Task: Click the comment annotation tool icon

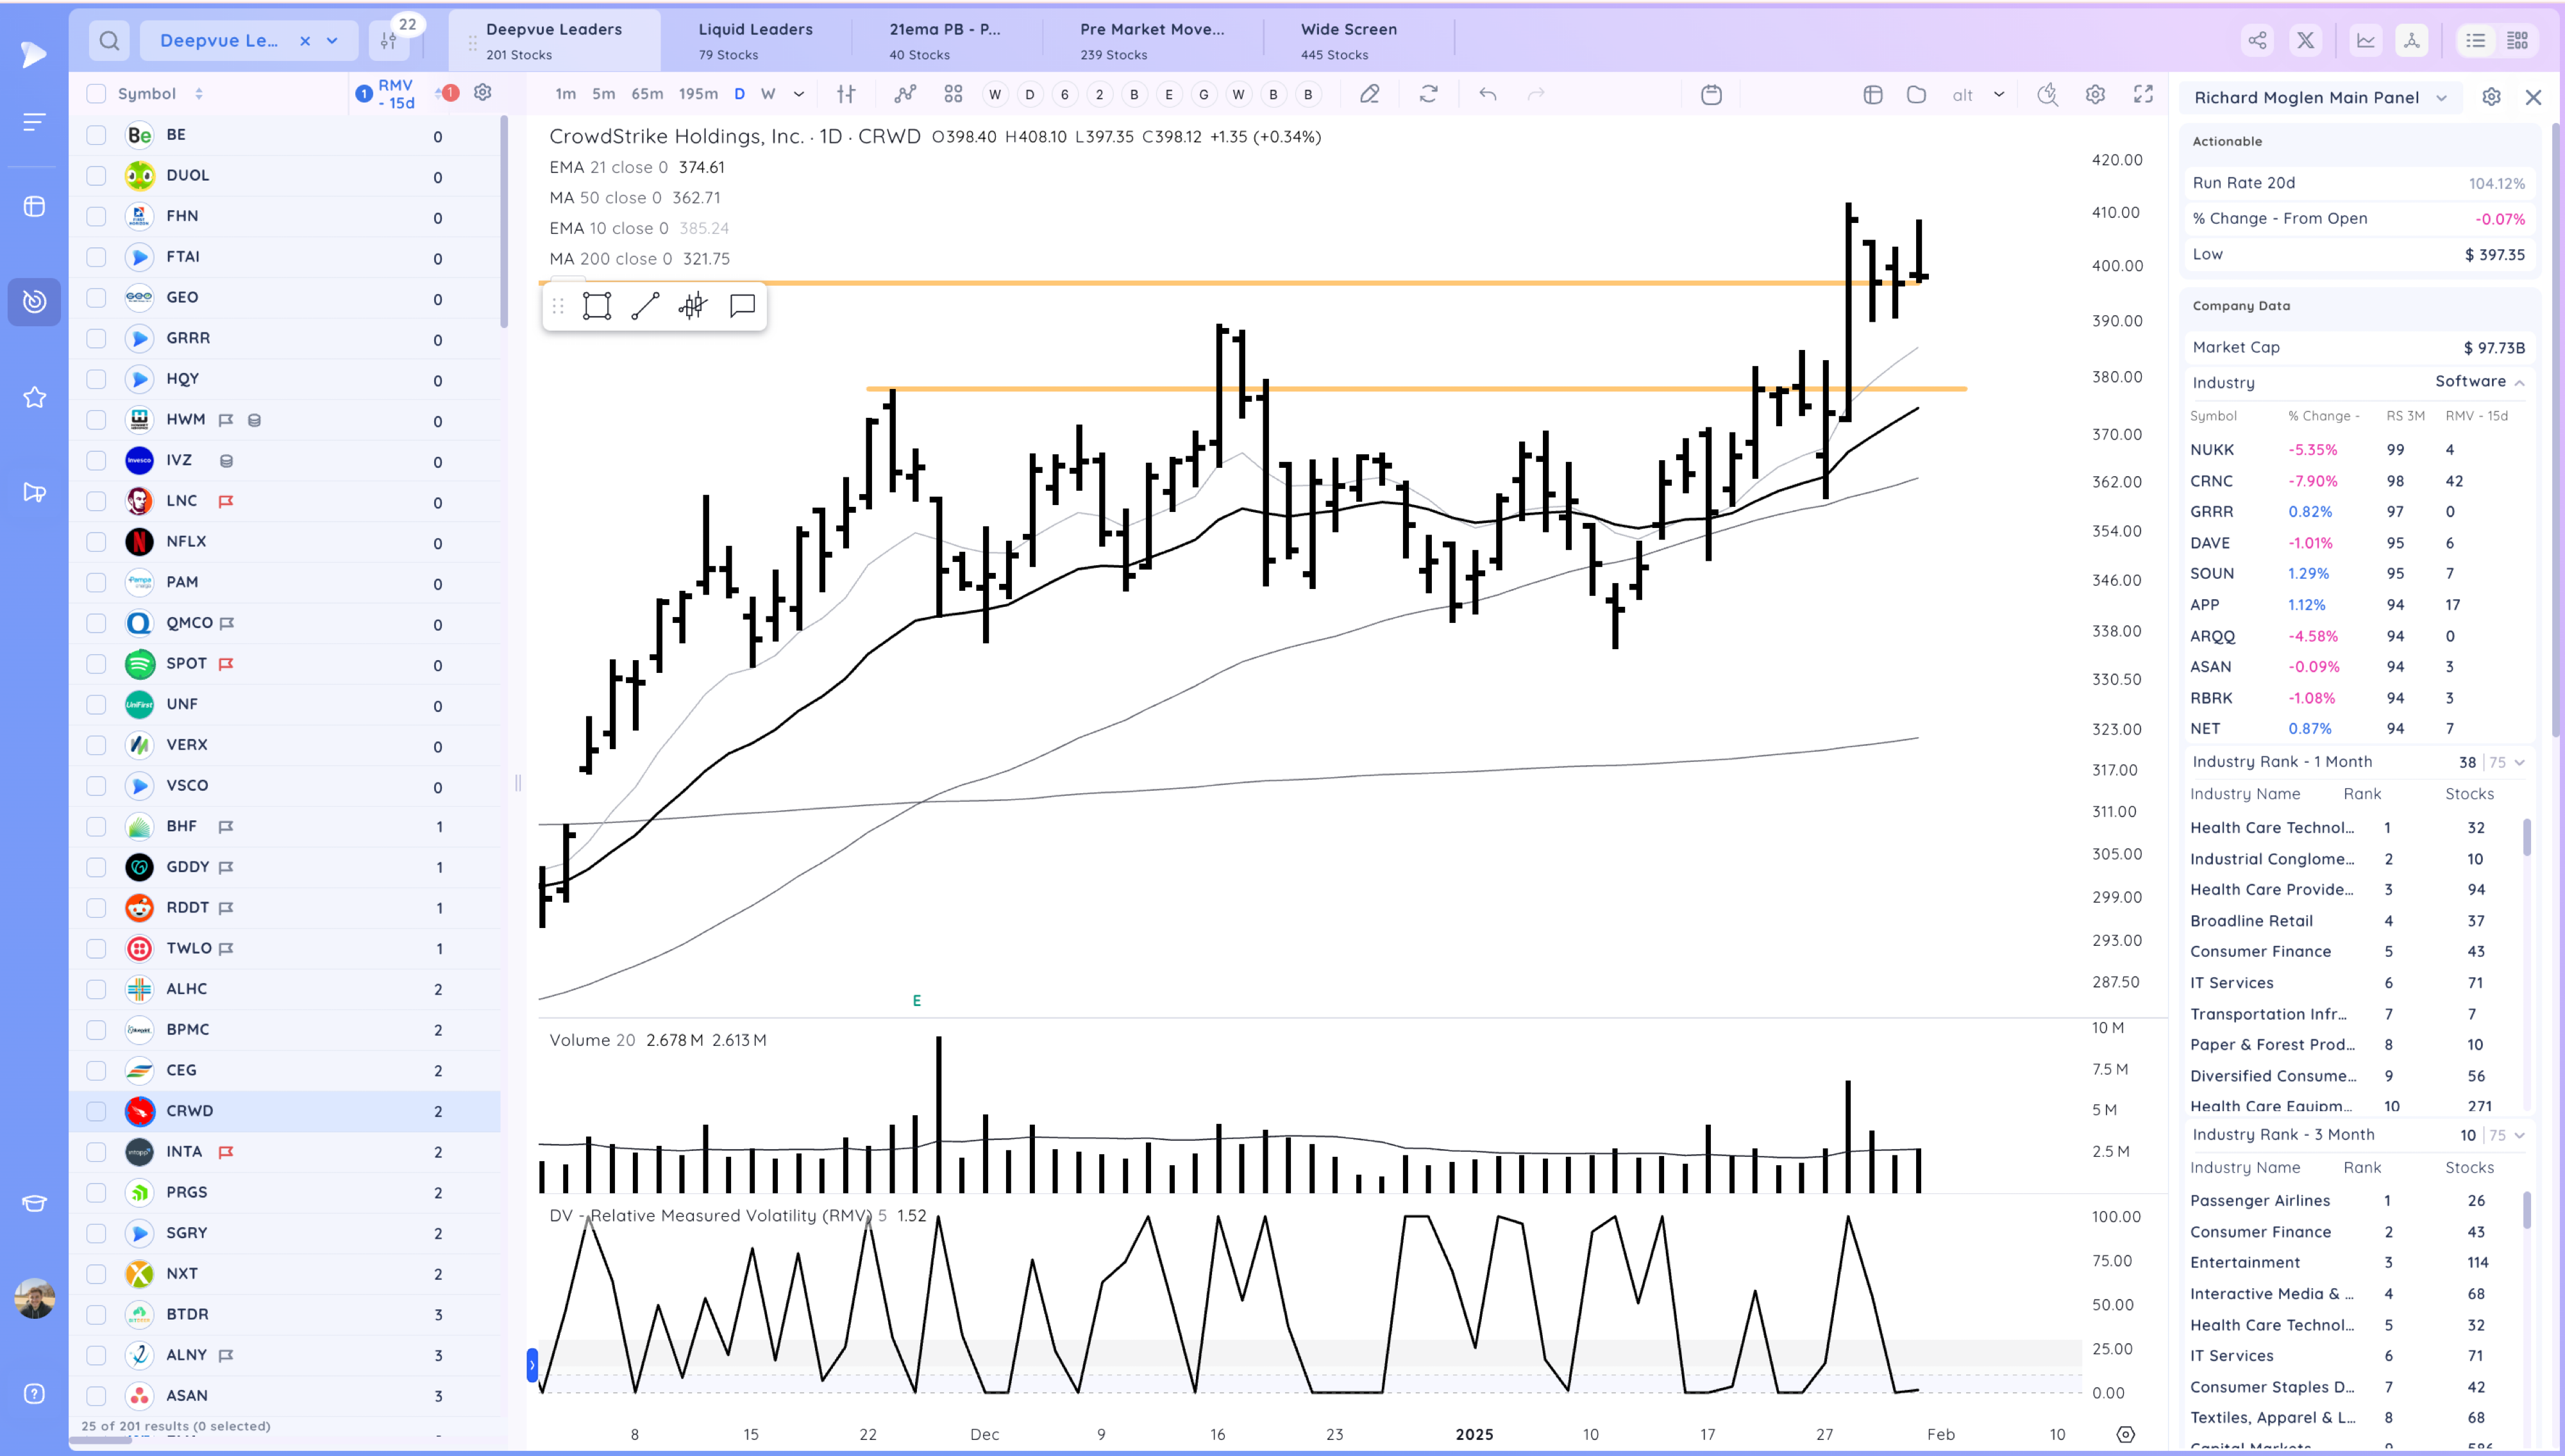Action: pyautogui.click(x=743, y=306)
